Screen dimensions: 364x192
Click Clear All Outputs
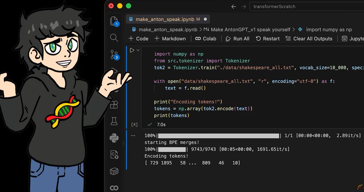point(309,38)
